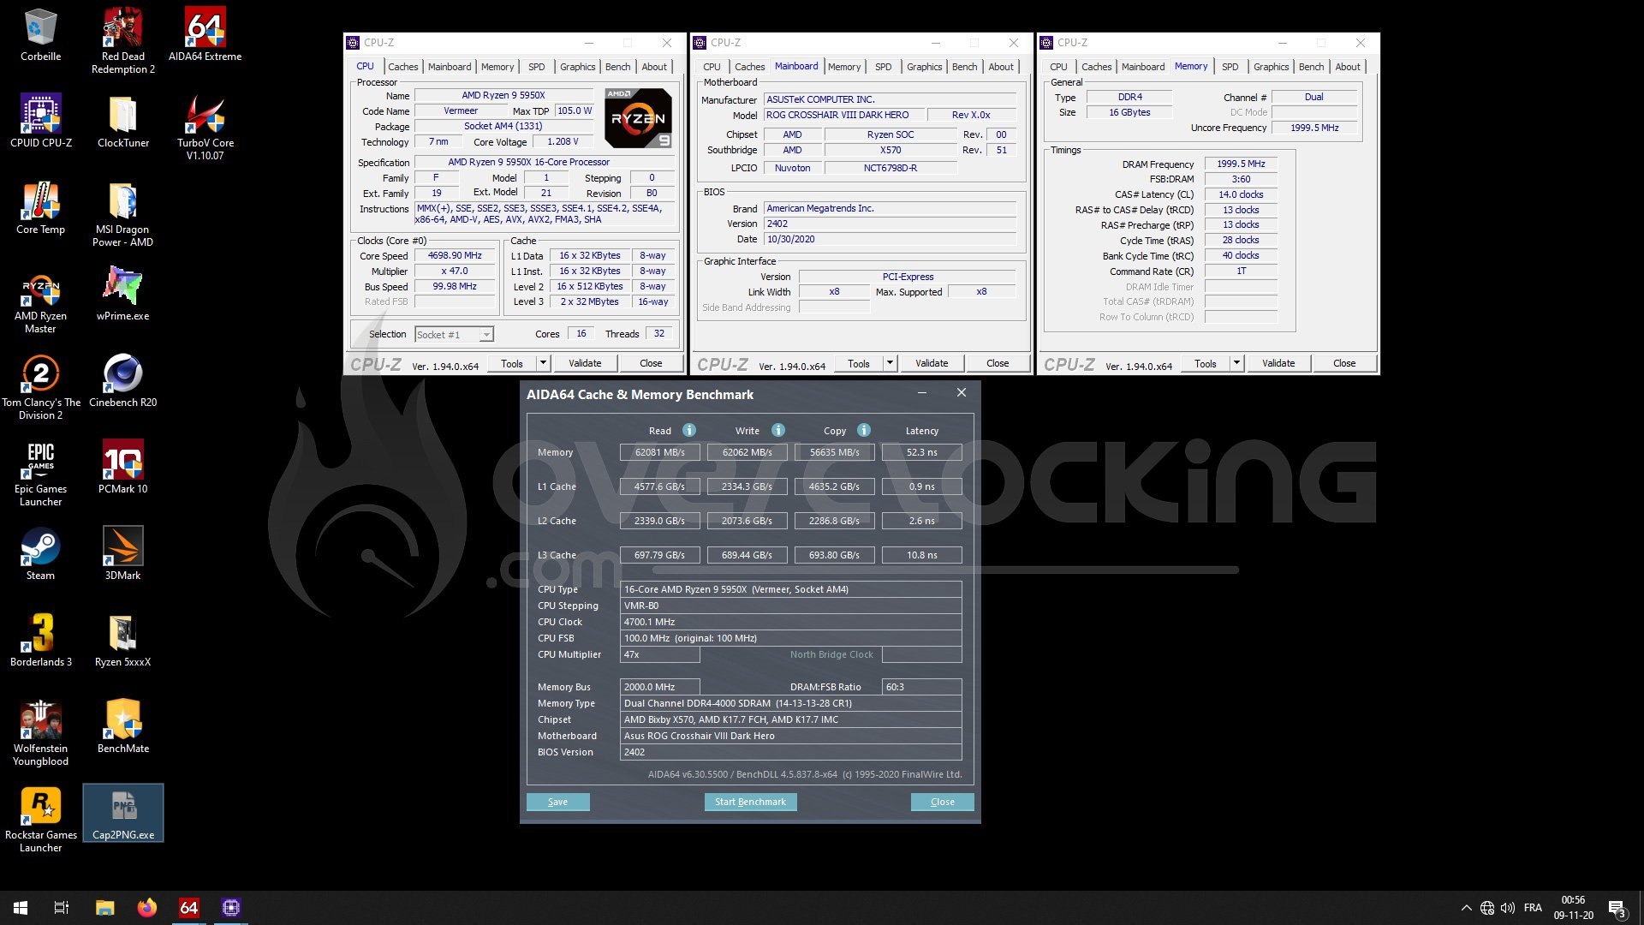Launch AIDA64 Extreme desktop shortcut
The width and height of the screenshot is (1644, 925).
[205, 35]
